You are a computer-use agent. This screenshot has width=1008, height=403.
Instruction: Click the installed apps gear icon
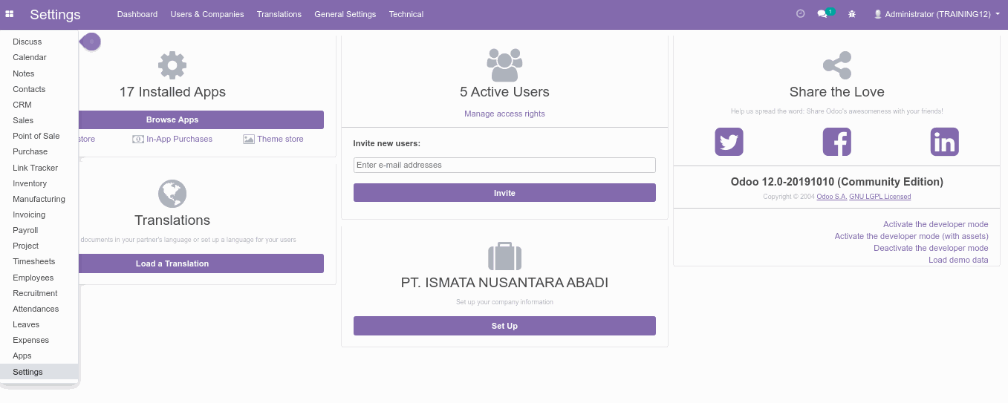point(172,65)
